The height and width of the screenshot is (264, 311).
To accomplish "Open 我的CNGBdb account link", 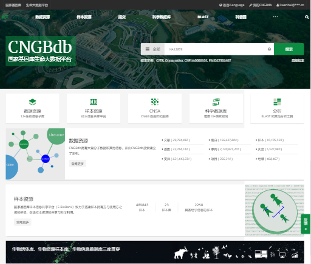I will pos(261,5).
